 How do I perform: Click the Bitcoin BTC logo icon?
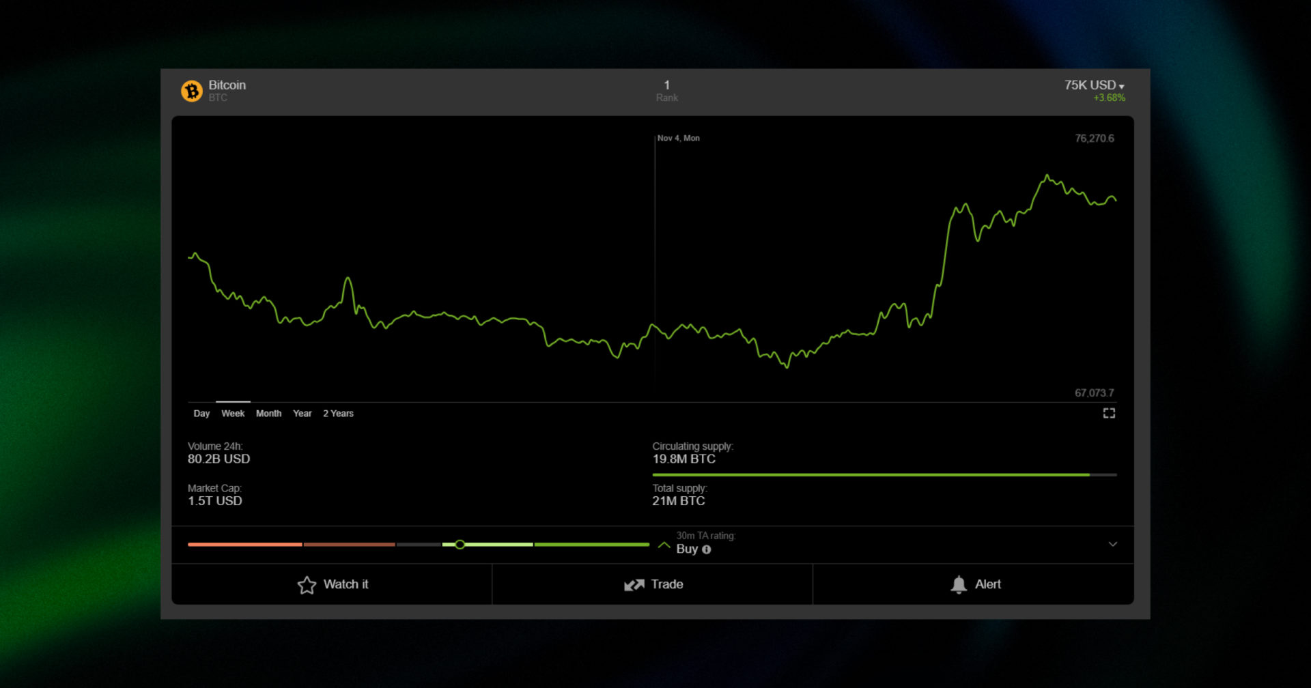(193, 91)
